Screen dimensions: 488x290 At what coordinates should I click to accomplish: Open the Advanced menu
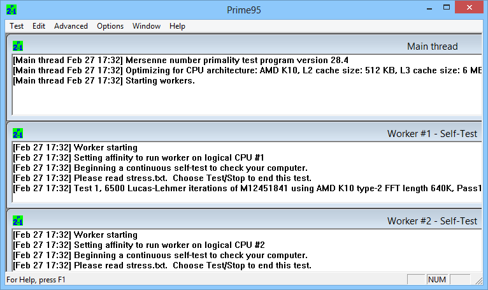pyautogui.click(x=71, y=26)
